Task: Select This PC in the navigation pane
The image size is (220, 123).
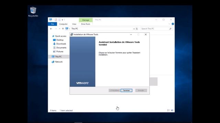Action: point(58,57)
